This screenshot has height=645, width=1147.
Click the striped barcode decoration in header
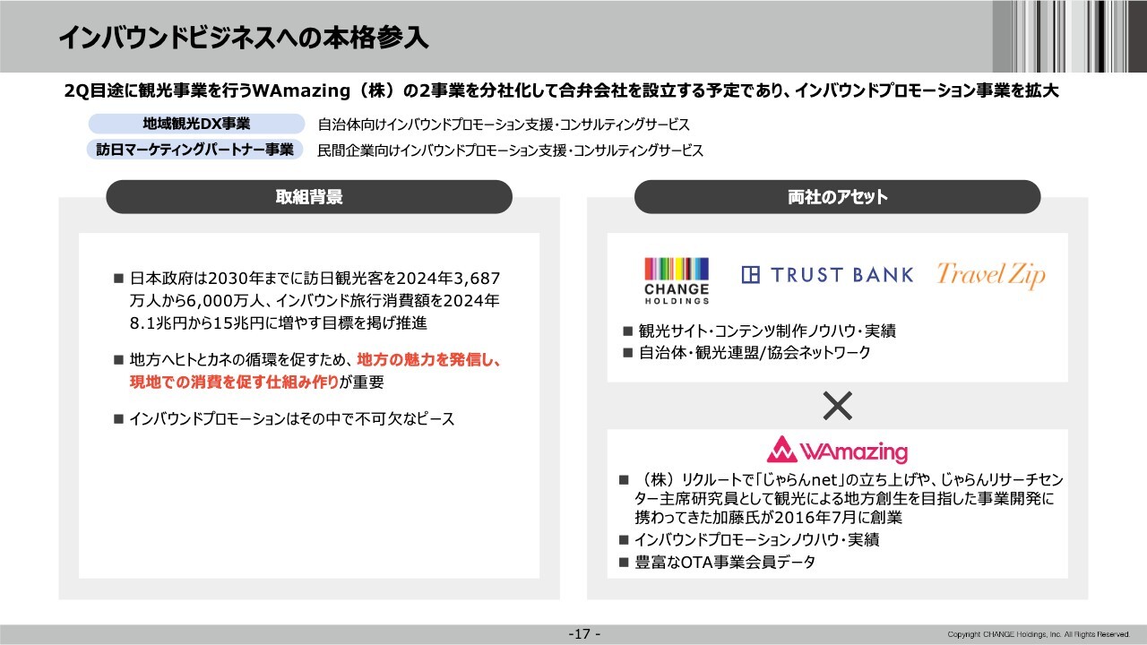click(x=1070, y=37)
